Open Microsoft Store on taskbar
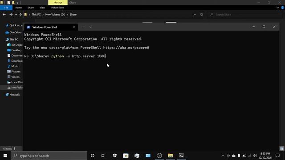The width and height of the screenshot is (285, 160). (126, 156)
